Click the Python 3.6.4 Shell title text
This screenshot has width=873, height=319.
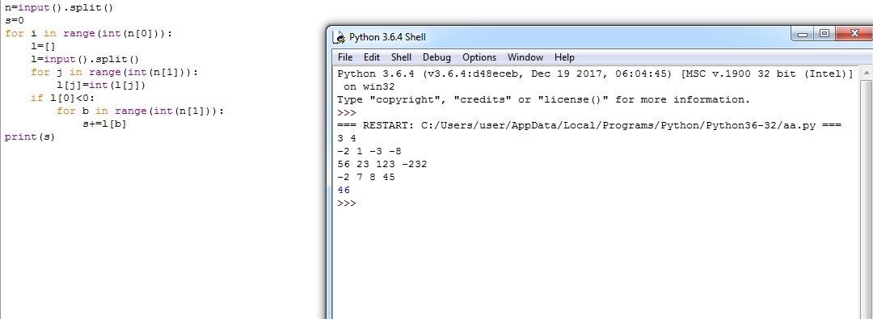[387, 37]
